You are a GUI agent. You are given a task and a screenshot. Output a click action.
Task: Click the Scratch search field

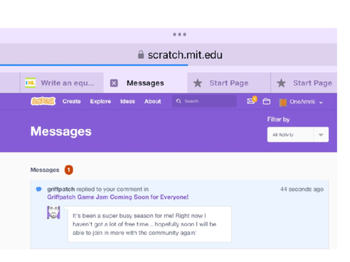[x=204, y=101]
